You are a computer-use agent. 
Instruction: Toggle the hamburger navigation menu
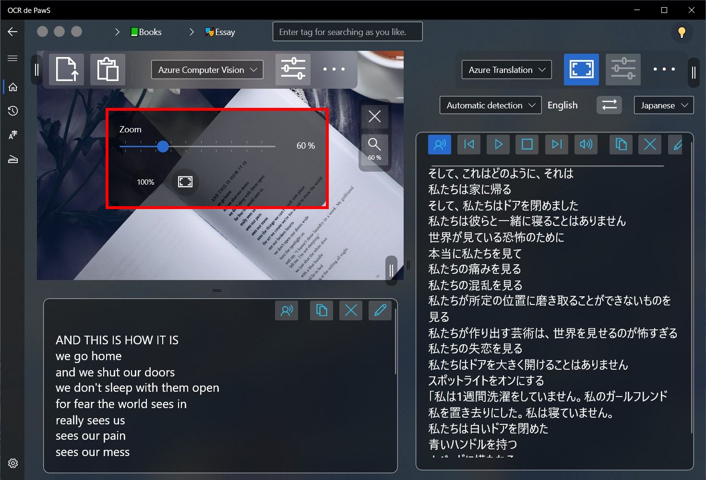pos(13,59)
